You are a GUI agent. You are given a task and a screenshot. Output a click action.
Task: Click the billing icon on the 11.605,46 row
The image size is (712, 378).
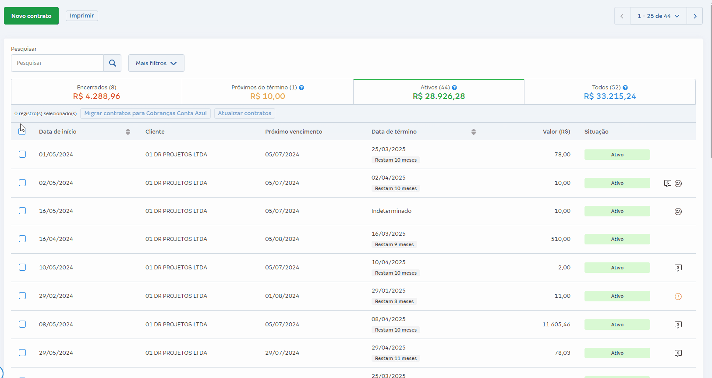(678, 325)
